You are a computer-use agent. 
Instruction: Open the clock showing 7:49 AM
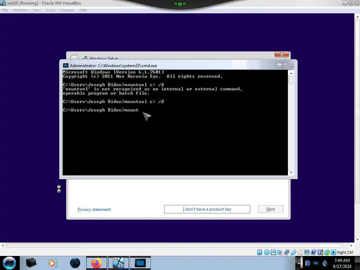(x=342, y=263)
